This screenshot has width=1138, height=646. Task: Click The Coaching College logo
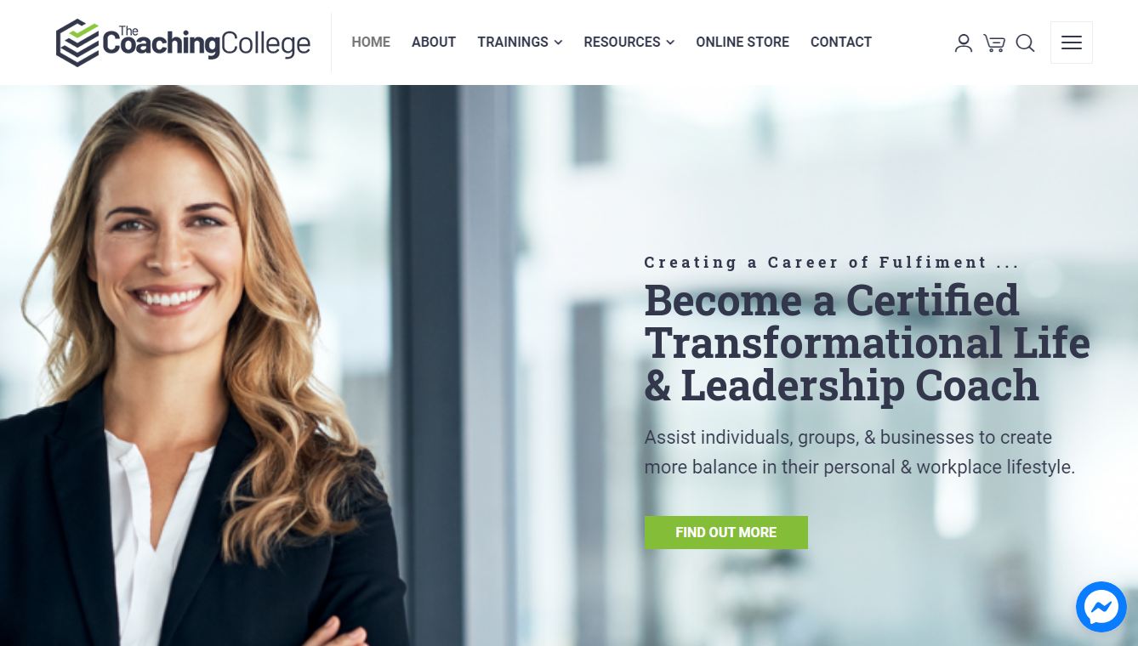tap(184, 42)
